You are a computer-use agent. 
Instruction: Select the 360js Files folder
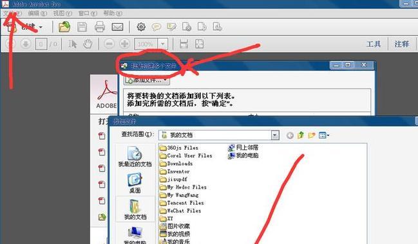(179, 148)
